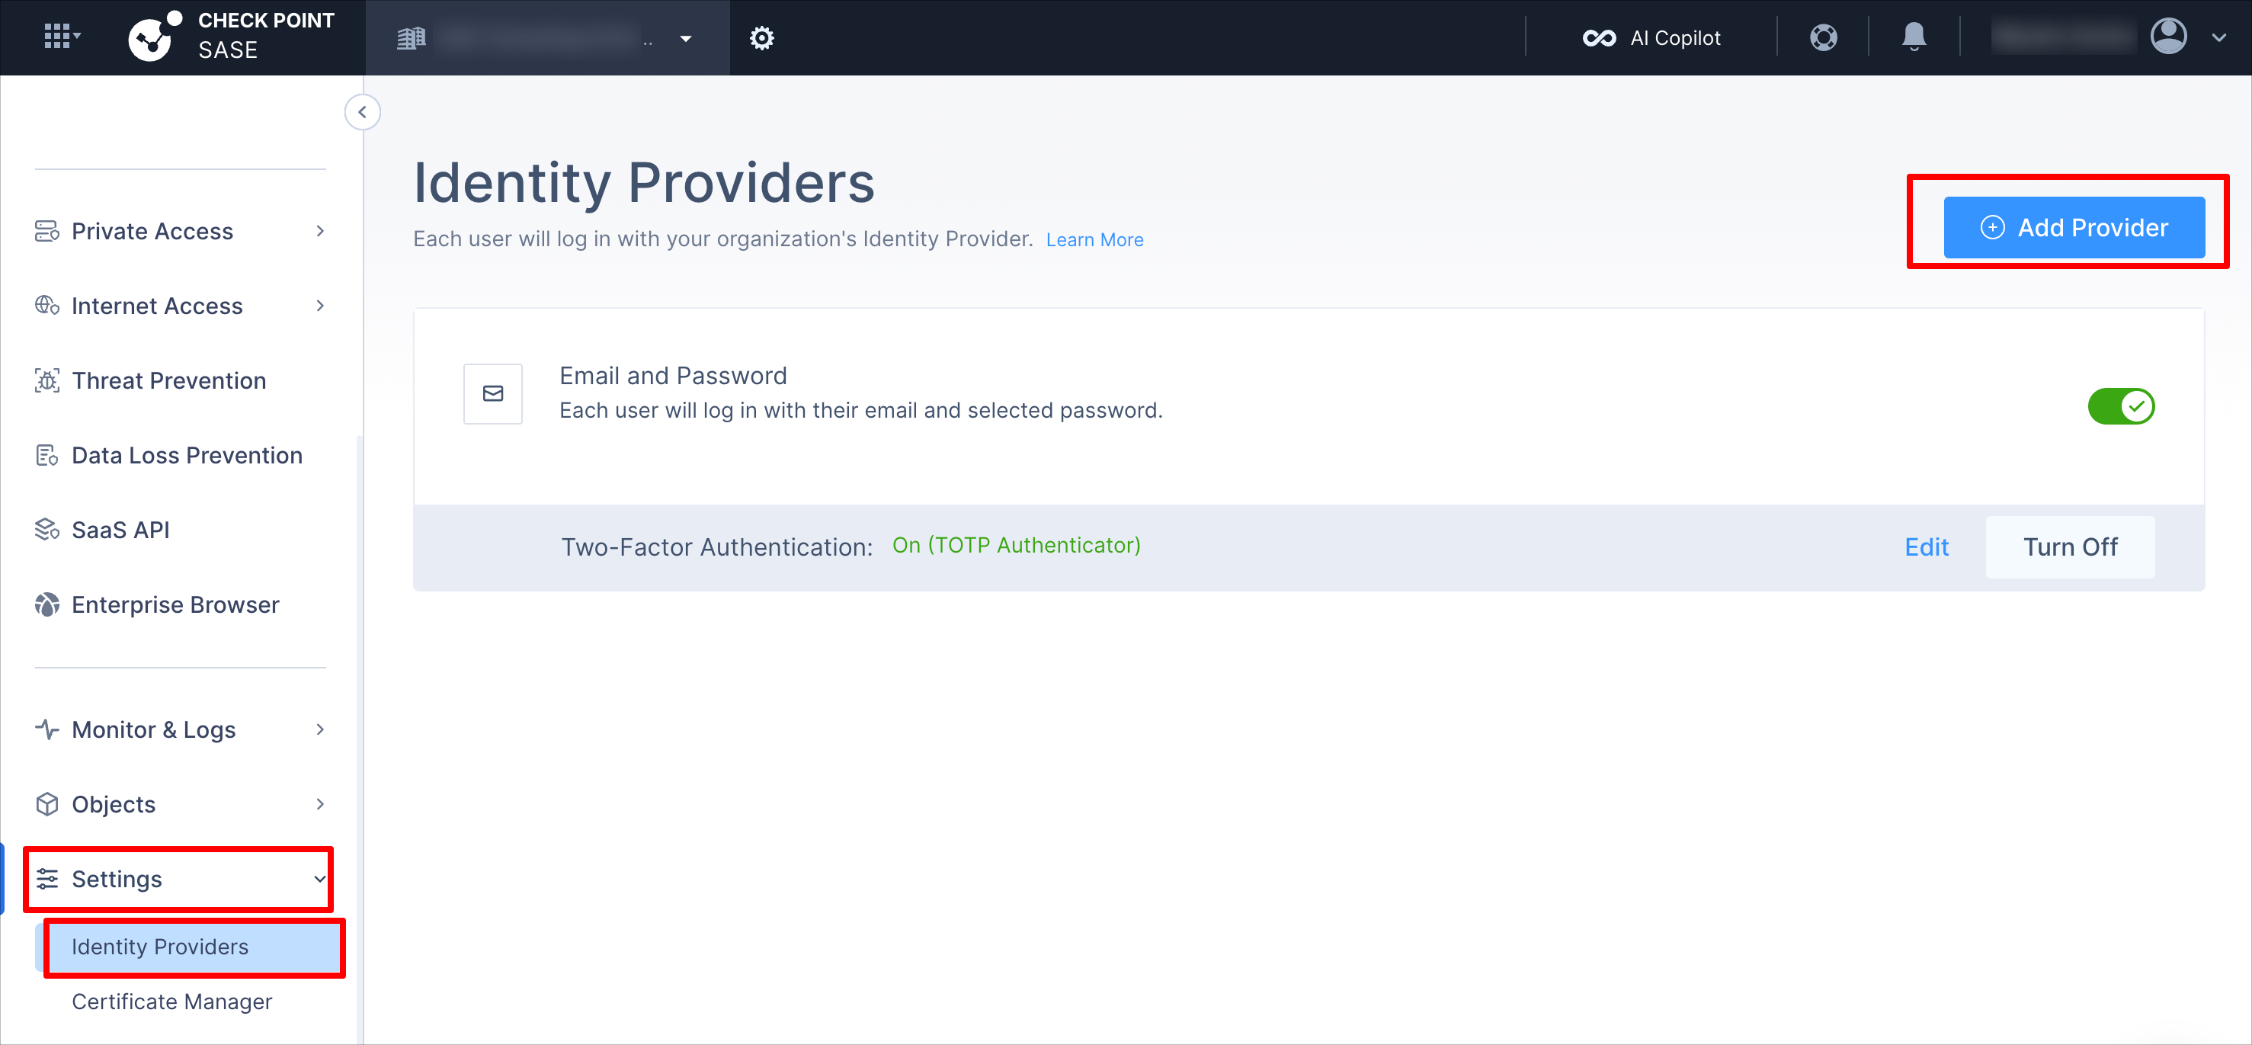The height and width of the screenshot is (1045, 2252).
Task: Click the help lifebuoy icon
Action: click(x=1823, y=37)
